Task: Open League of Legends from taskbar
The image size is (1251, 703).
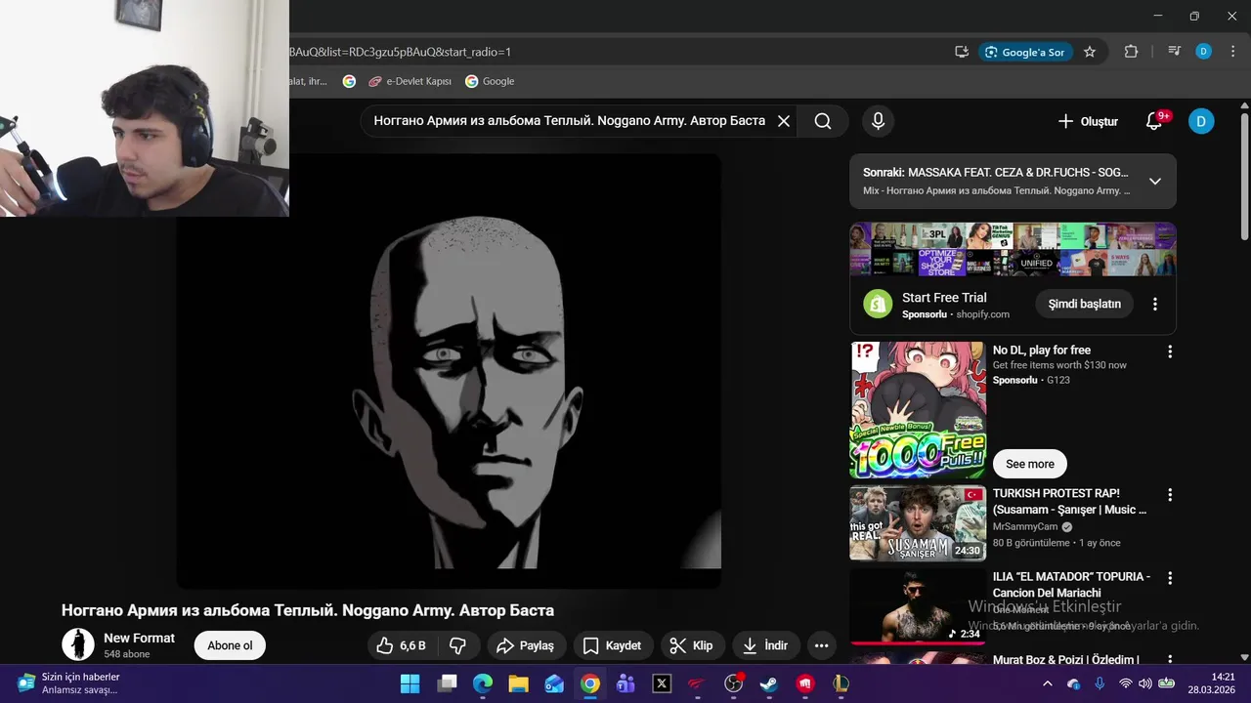Action: (x=841, y=683)
